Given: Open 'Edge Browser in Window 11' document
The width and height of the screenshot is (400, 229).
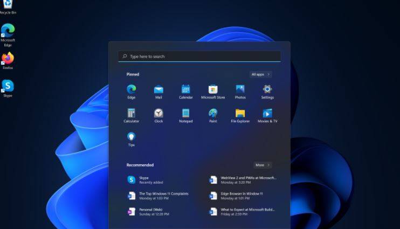Looking at the screenshot, I should pos(236,196).
